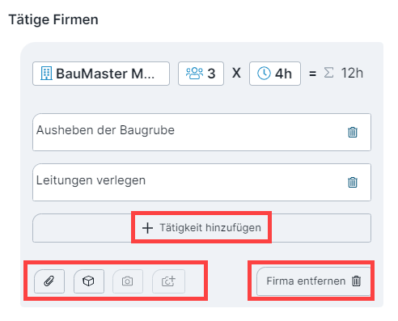Click the trash icon inside 'Firma entfernen'
This screenshot has height=321, width=398.
coord(356,281)
